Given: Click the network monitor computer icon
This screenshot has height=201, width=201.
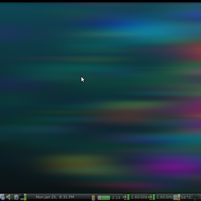Looking at the screenshot, I should pos(22,197).
